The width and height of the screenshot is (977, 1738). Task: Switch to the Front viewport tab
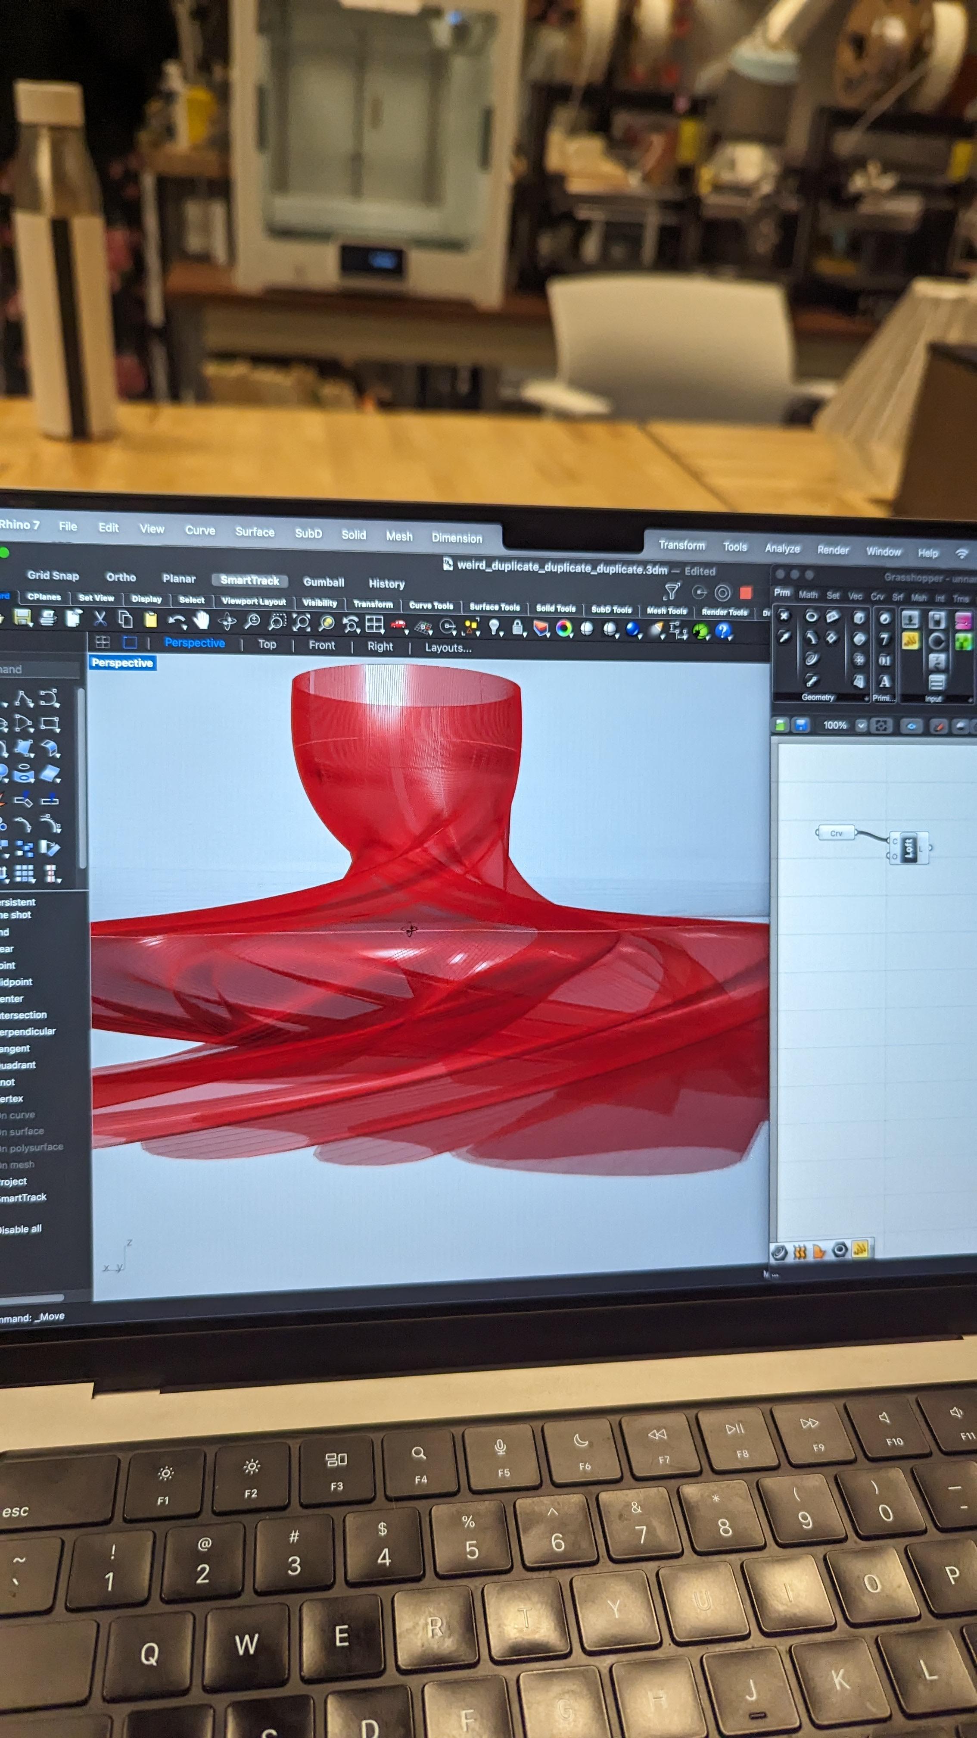[x=322, y=646]
